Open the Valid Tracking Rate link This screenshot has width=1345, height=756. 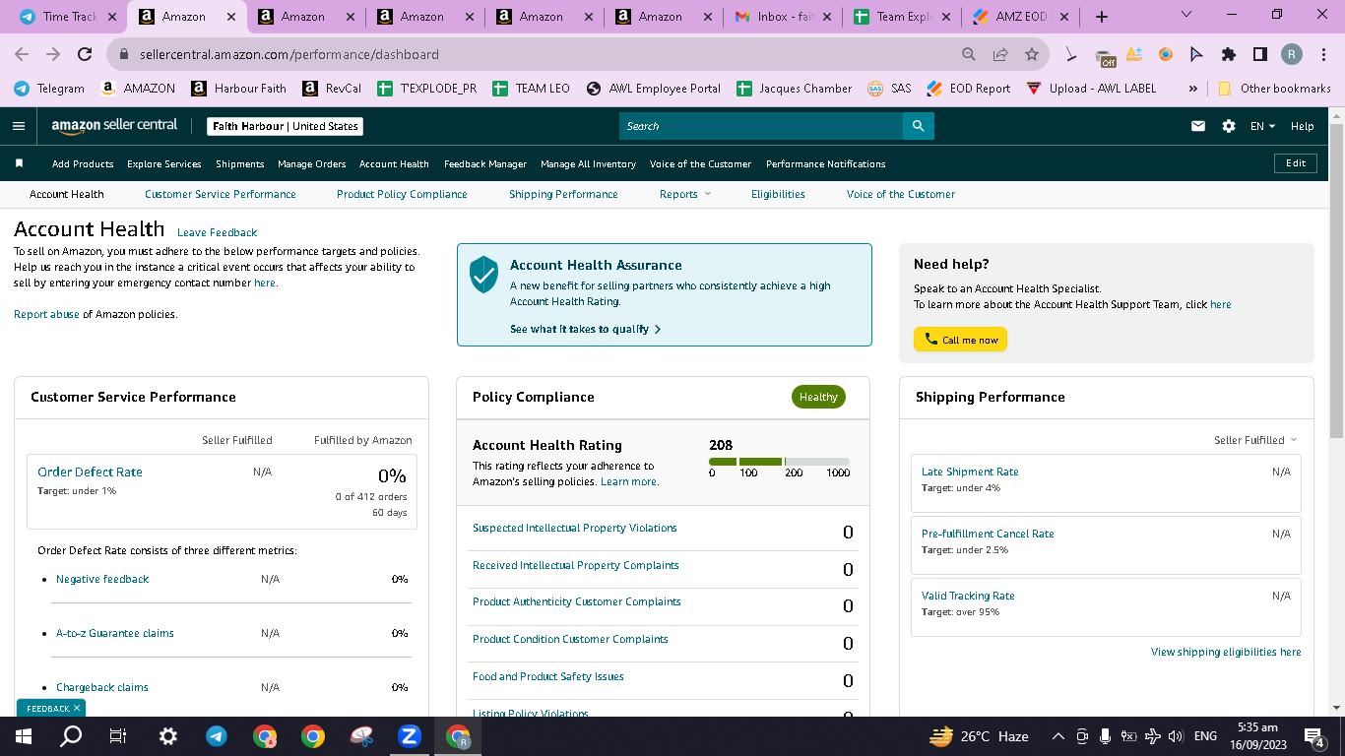tap(968, 596)
